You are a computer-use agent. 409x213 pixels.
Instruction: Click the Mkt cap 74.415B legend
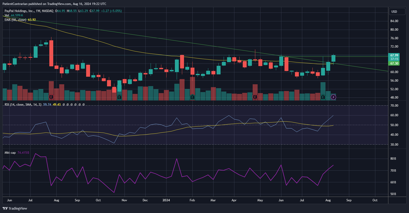[17, 153]
